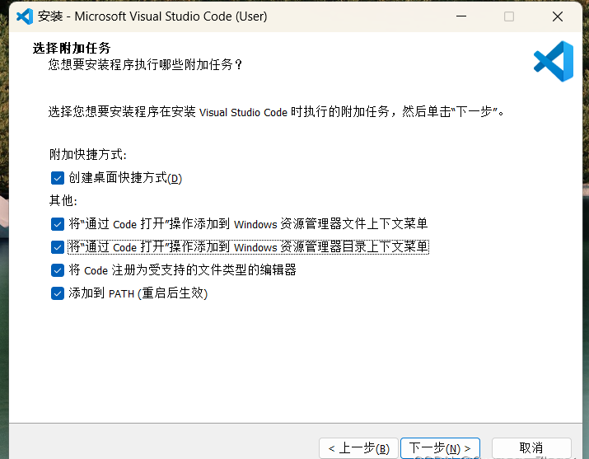Uncheck 创建桌面快捷方式 checkbox
Viewport: 589px width, 459px height.
pos(58,178)
